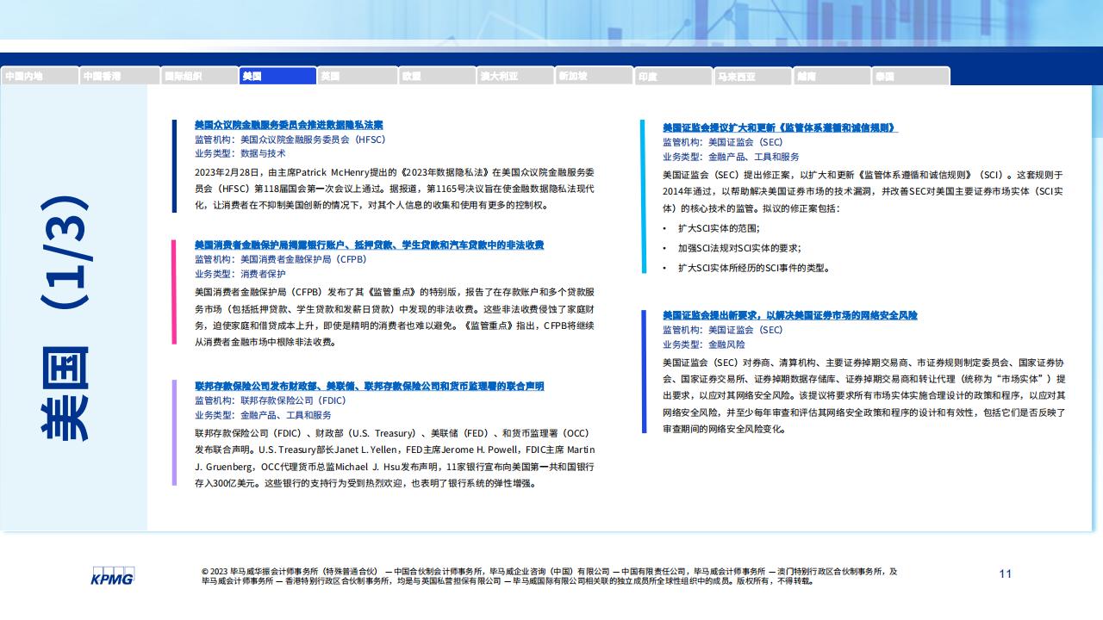
Task: Click paragraph beginning 美国消费者金融保护局（CFPB）发布了
Action: pos(395,317)
